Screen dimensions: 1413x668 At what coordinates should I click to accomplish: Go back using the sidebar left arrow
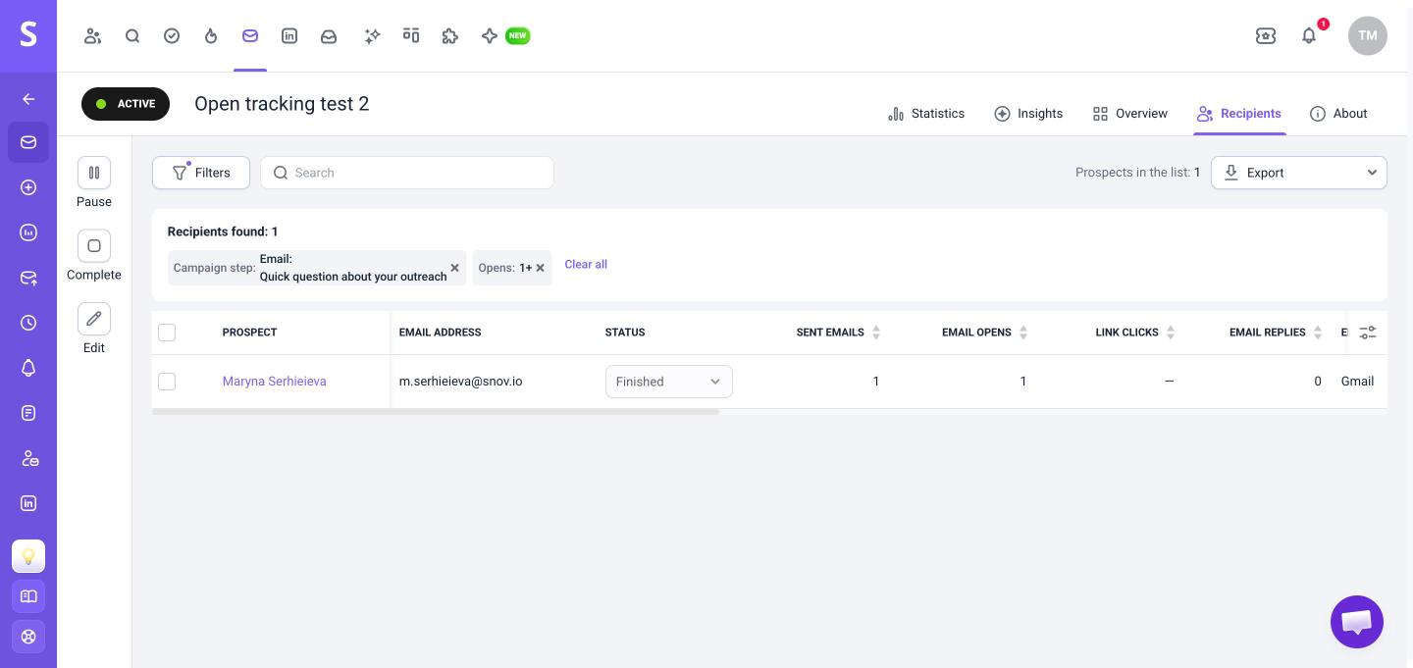[x=28, y=99]
